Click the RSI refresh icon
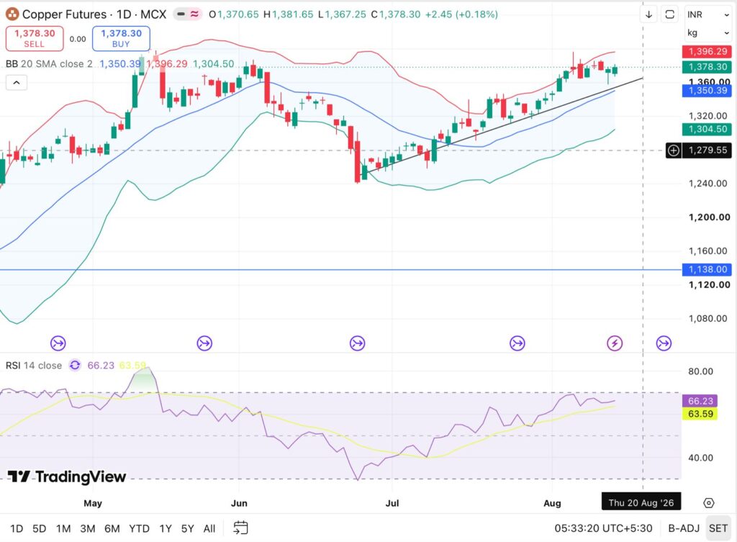This screenshot has height=542, width=737. click(x=75, y=365)
